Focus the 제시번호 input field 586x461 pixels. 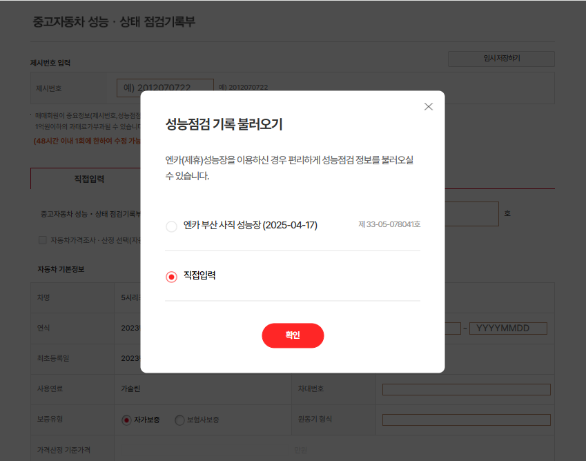point(165,88)
